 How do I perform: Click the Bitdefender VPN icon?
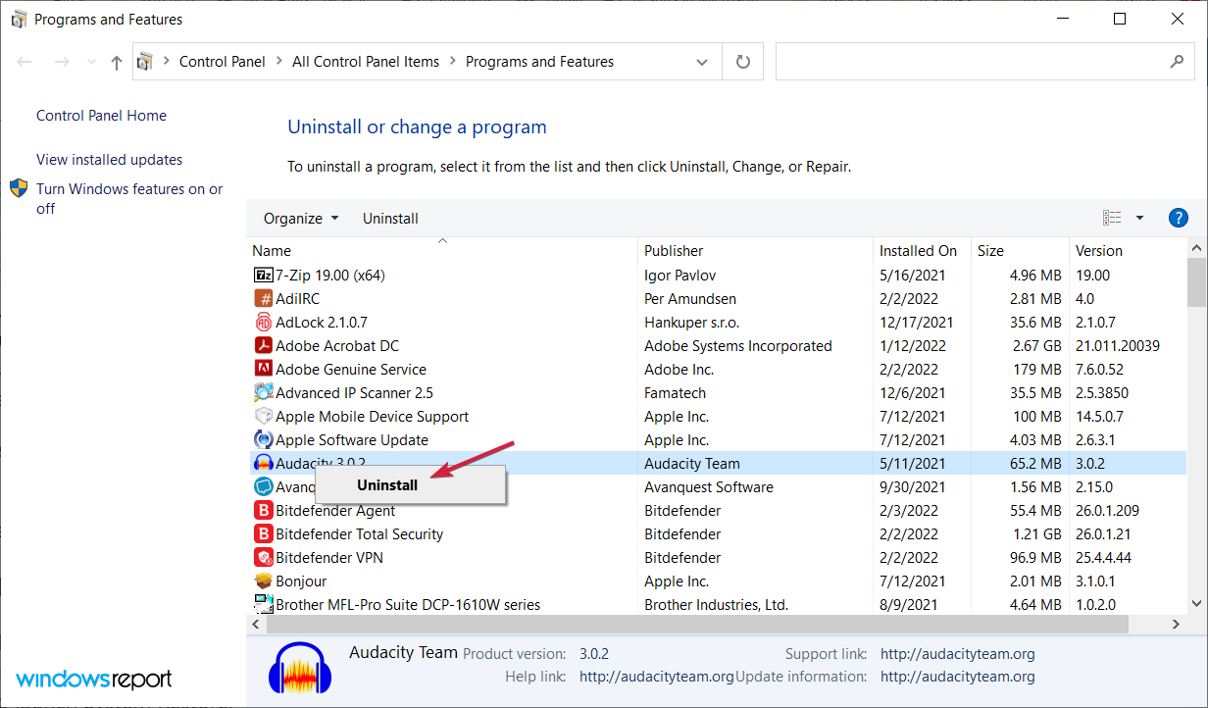[263, 558]
